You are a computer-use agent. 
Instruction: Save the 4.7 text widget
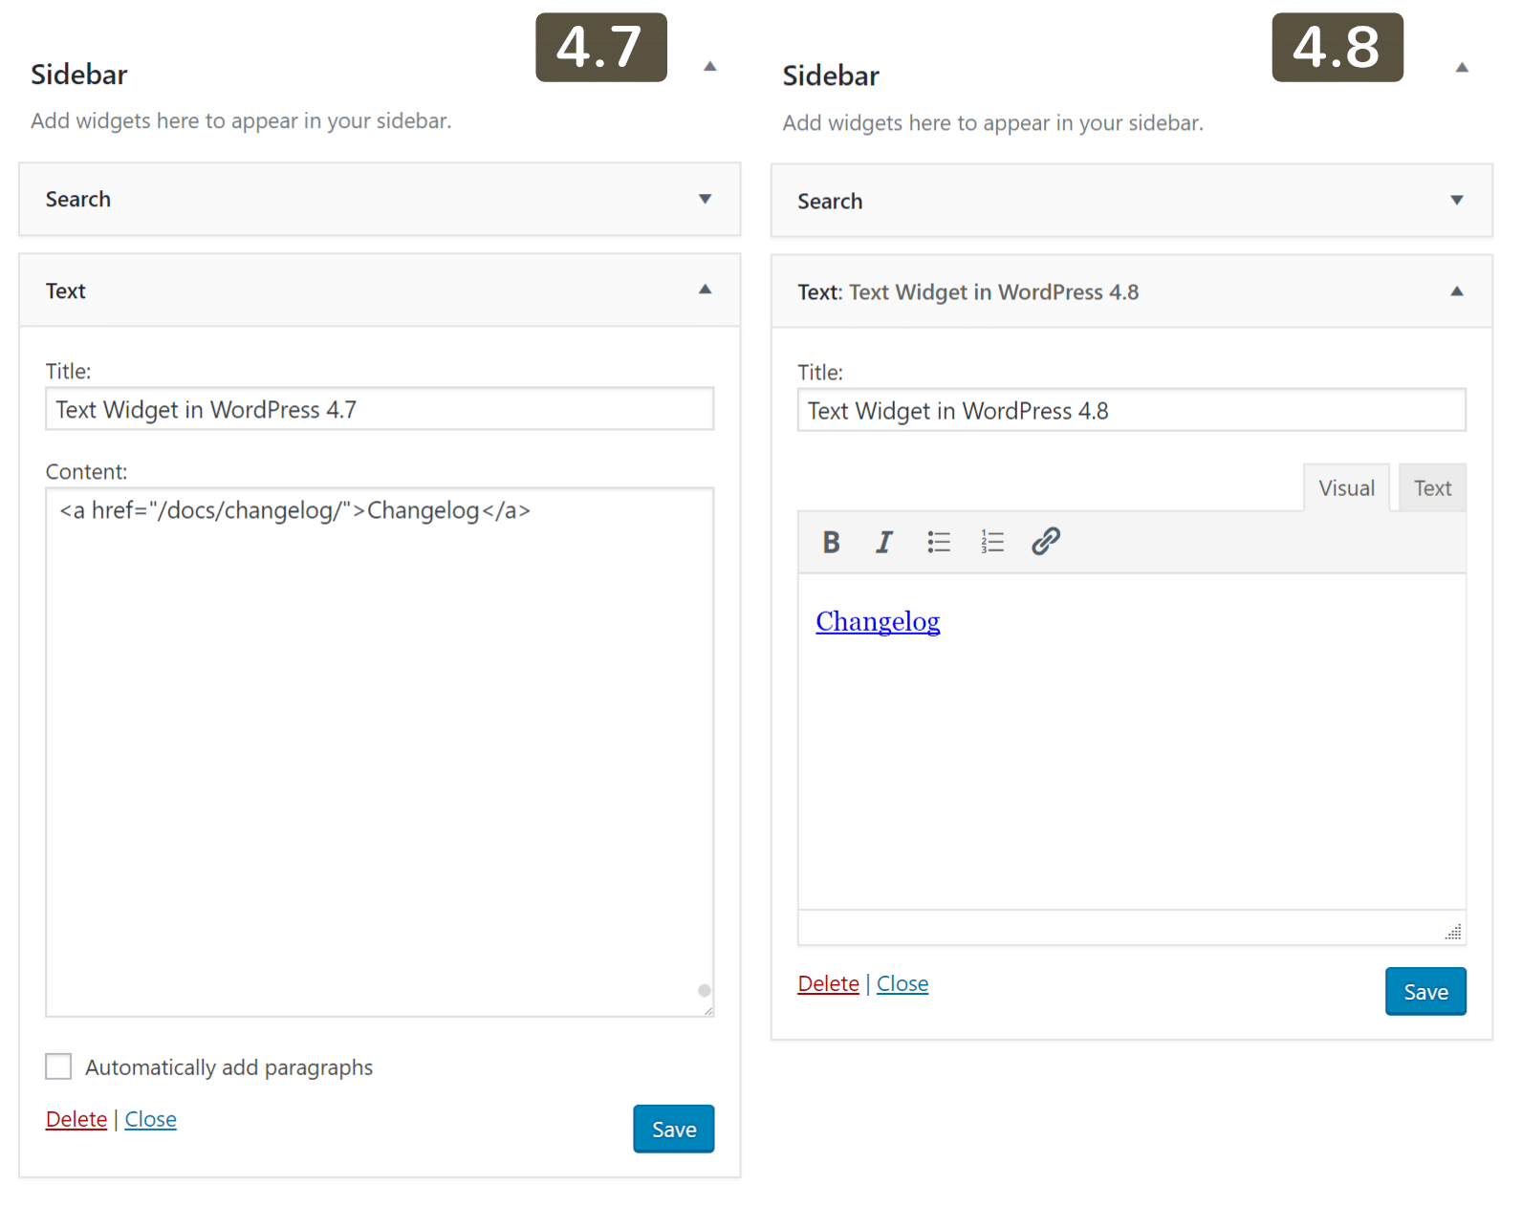pyautogui.click(x=673, y=1129)
